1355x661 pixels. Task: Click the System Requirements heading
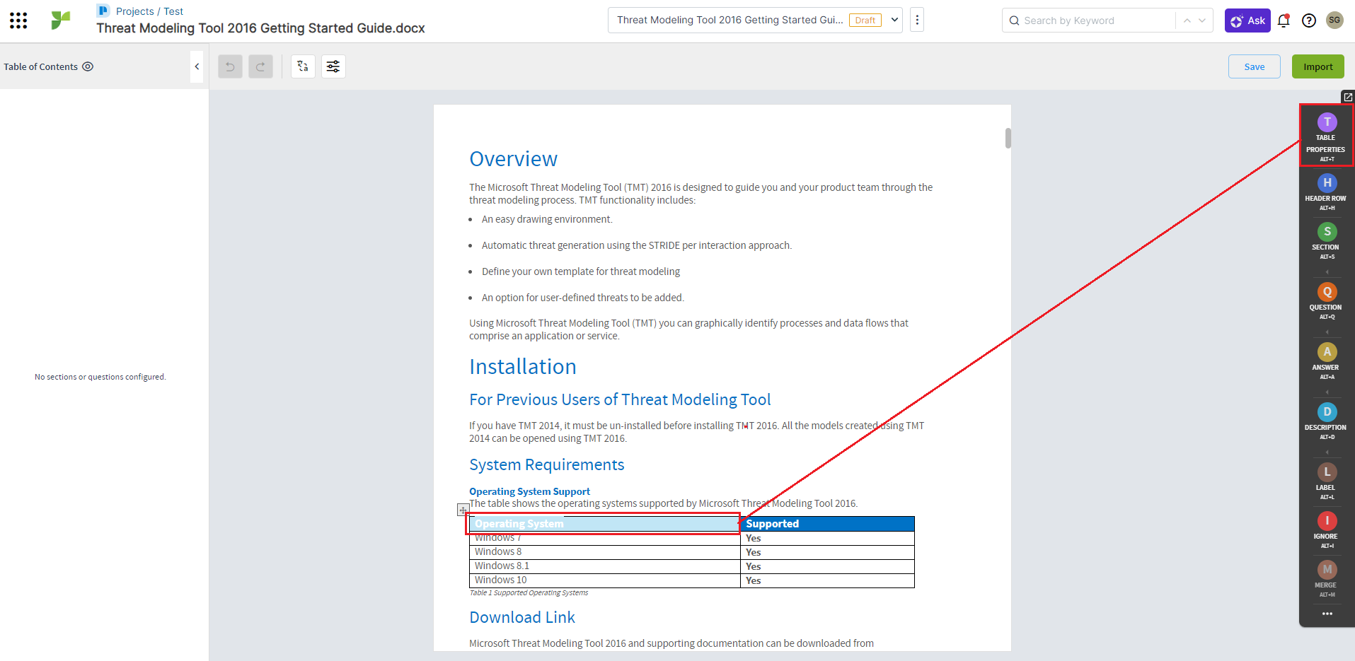[x=547, y=465]
